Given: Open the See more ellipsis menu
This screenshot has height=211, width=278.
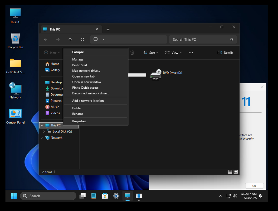Looking at the screenshot, I should pos(191,53).
